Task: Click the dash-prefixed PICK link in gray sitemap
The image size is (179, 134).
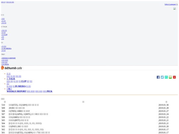Action: (5, 65)
